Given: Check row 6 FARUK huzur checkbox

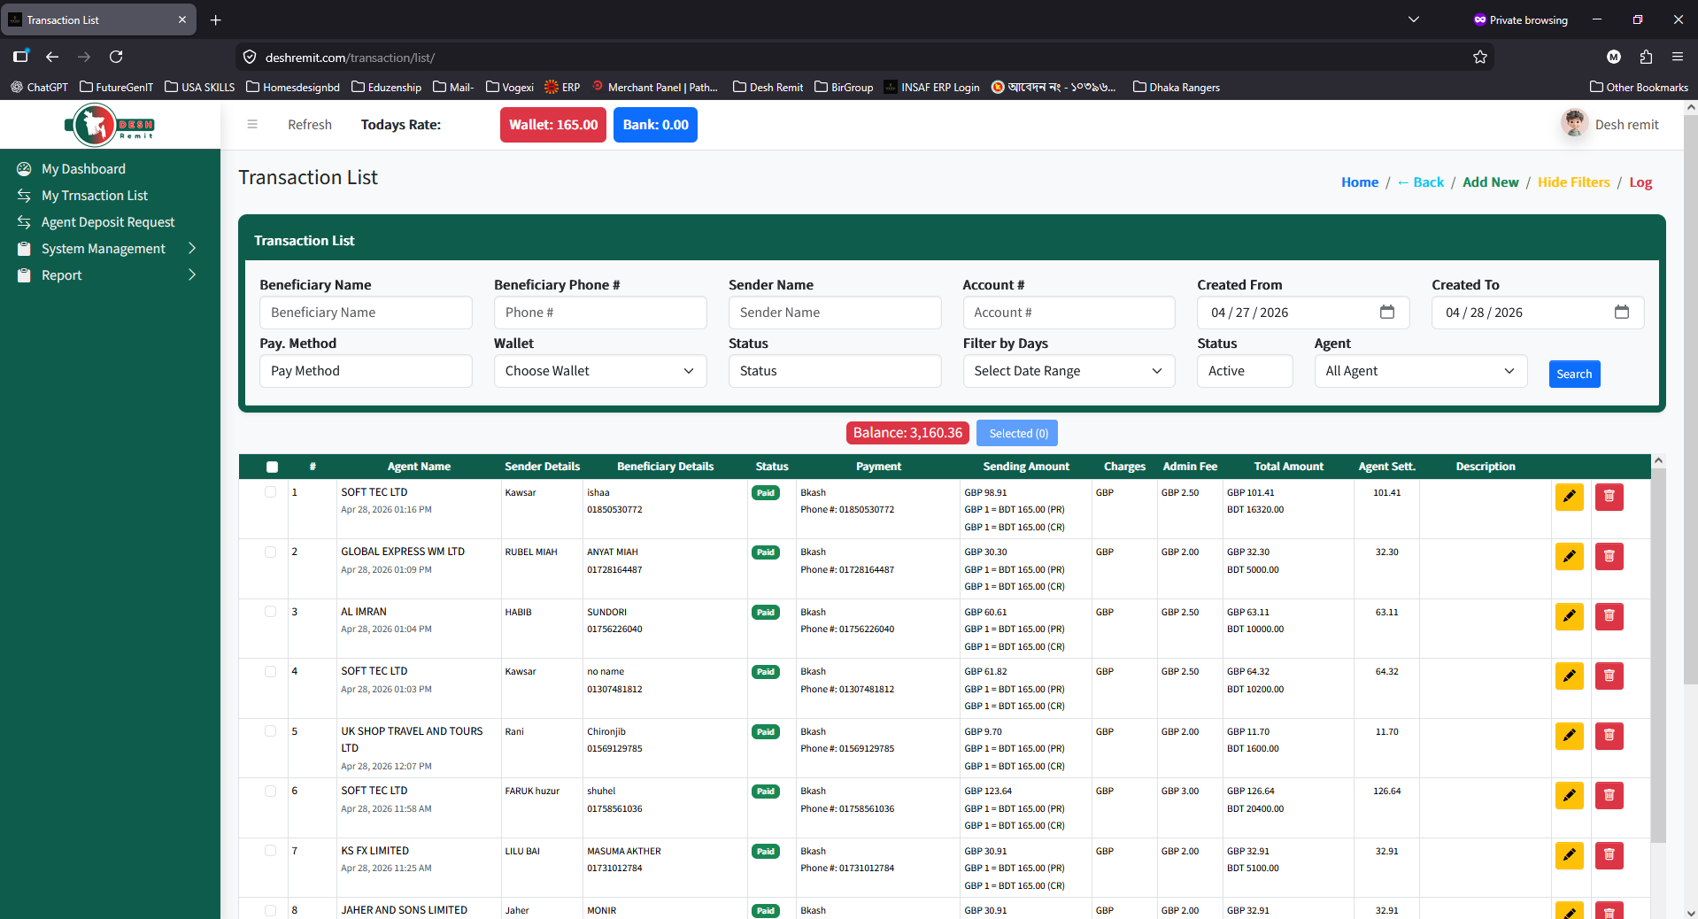Looking at the screenshot, I should 270,791.
